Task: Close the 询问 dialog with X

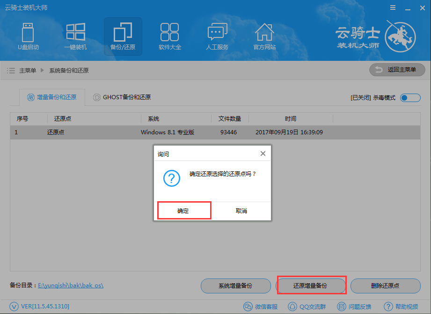Action: click(263, 153)
